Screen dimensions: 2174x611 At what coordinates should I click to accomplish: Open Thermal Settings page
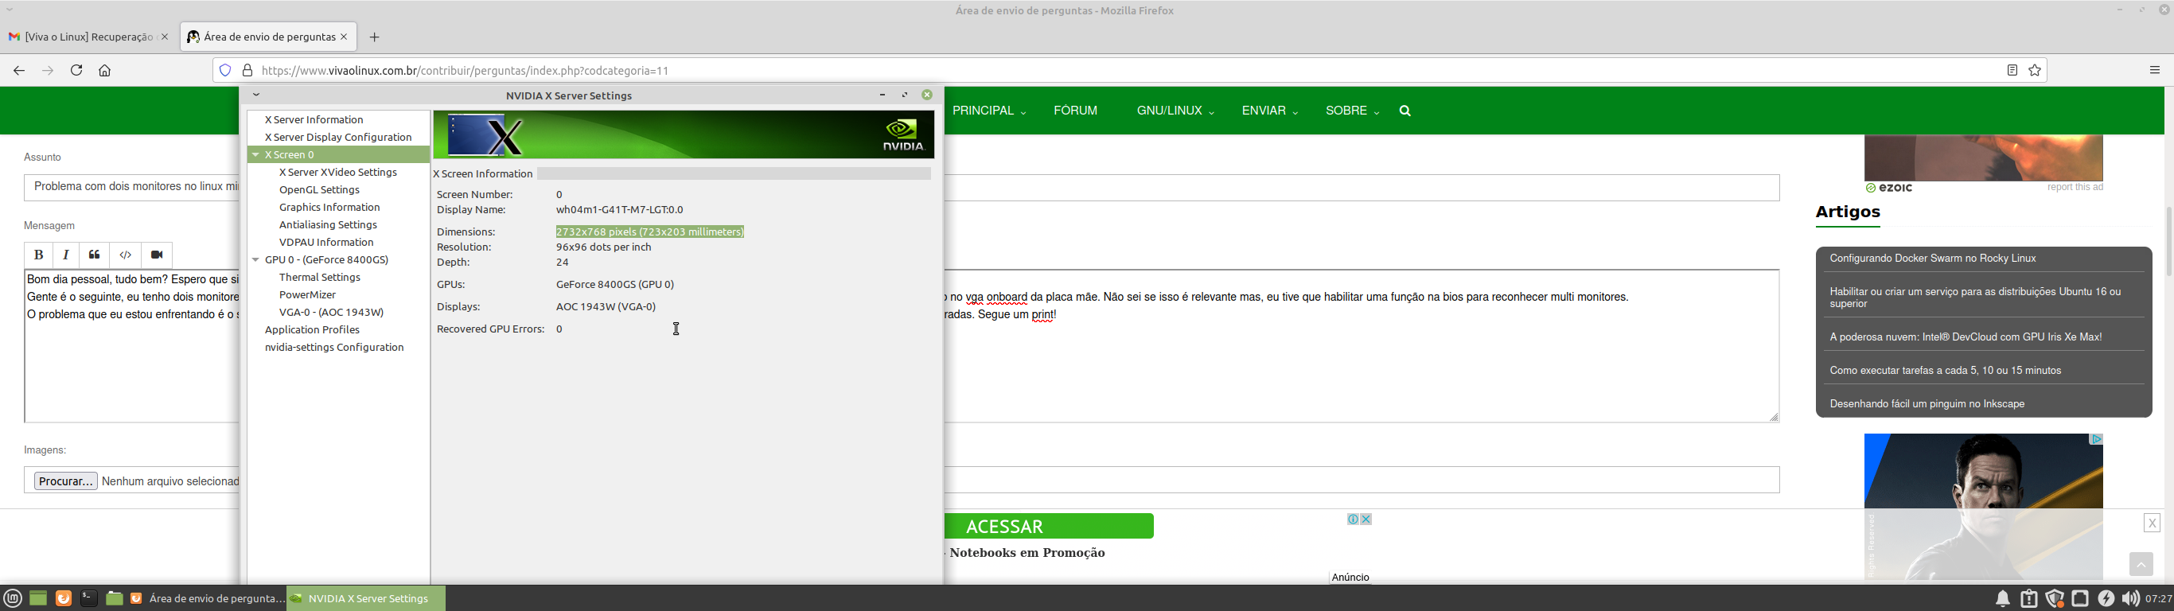[x=319, y=278]
